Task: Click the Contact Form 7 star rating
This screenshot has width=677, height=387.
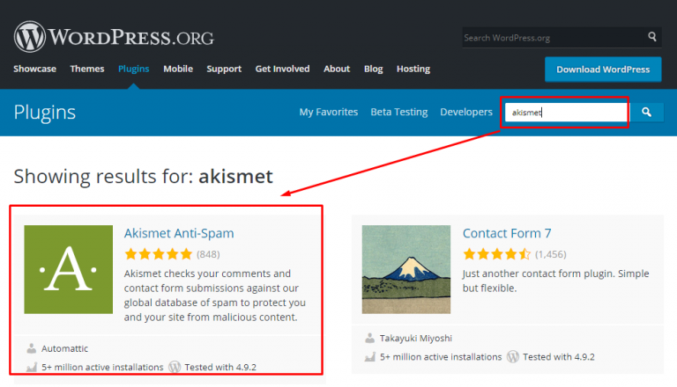Action: click(x=496, y=254)
